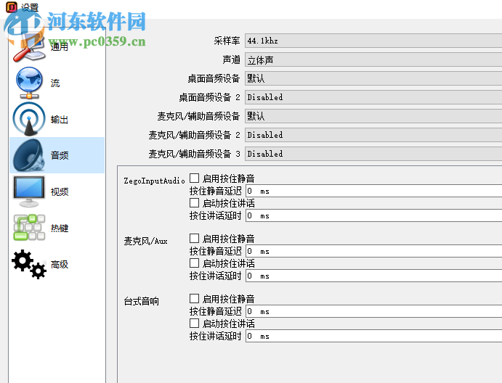
Task: Open the 通用 (General) settings icon
Action: 29,47
